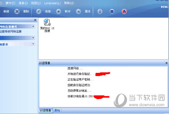Click the disconnect (断开) stop icon
This screenshot has height=114, width=169.
pos(58,11)
